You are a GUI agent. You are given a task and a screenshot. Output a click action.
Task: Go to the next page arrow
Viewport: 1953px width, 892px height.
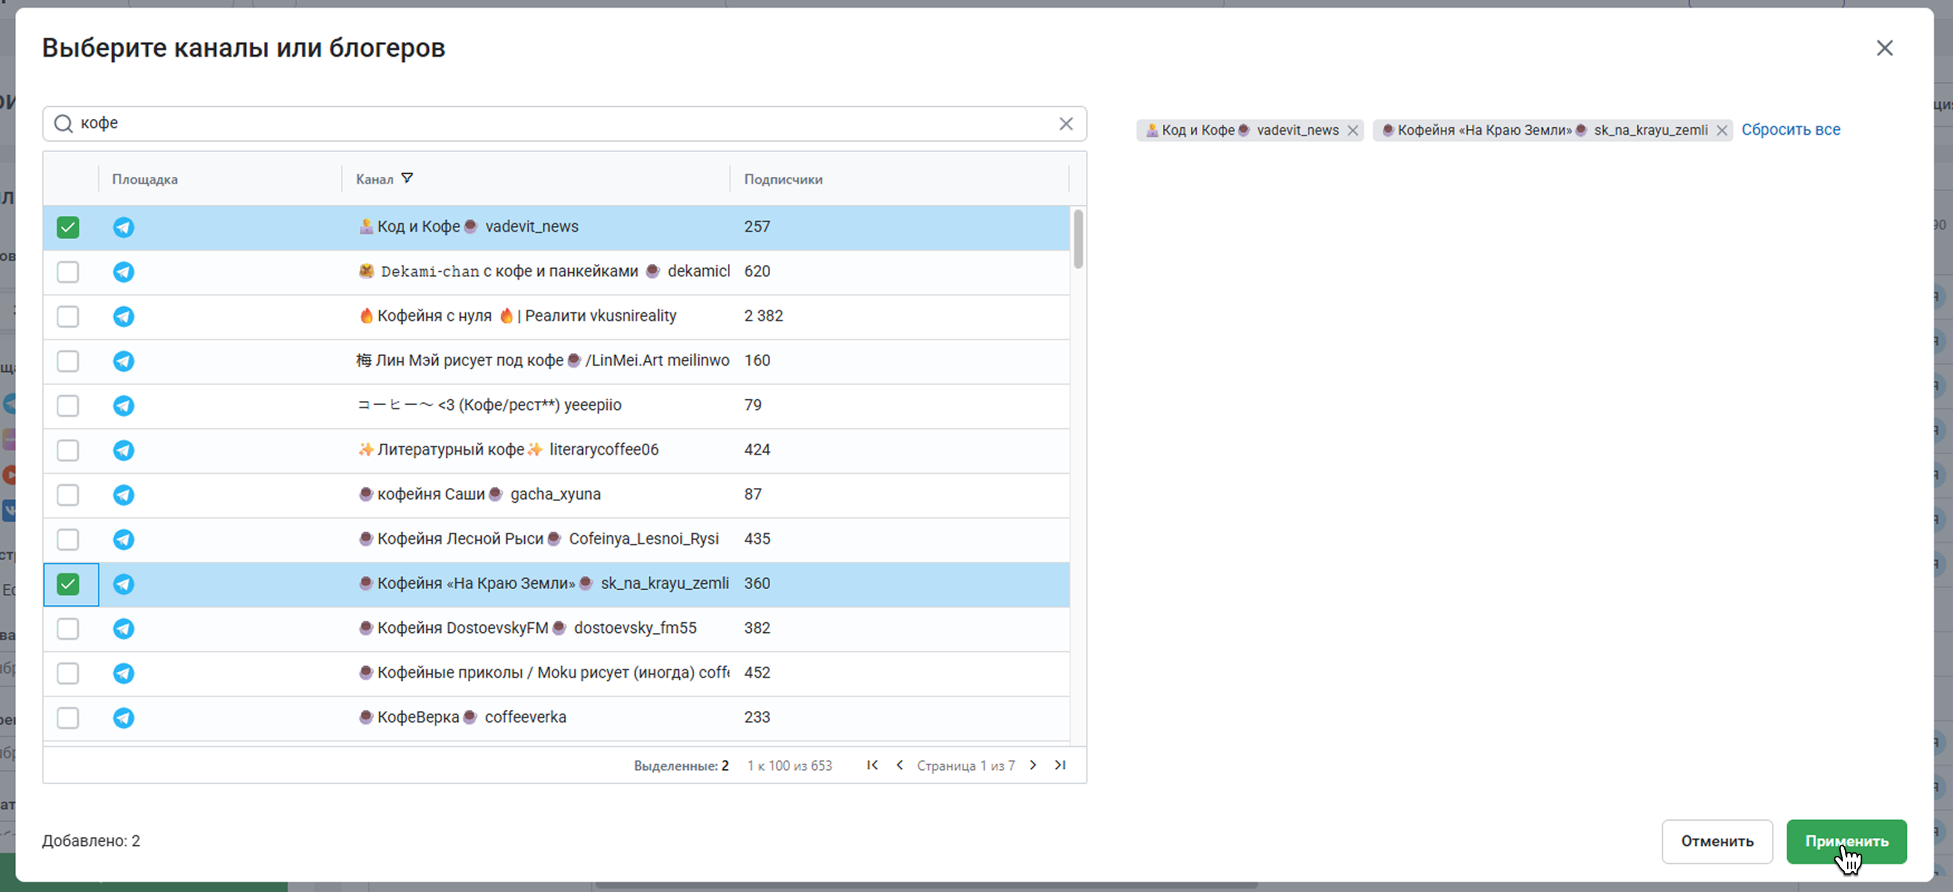1033,765
